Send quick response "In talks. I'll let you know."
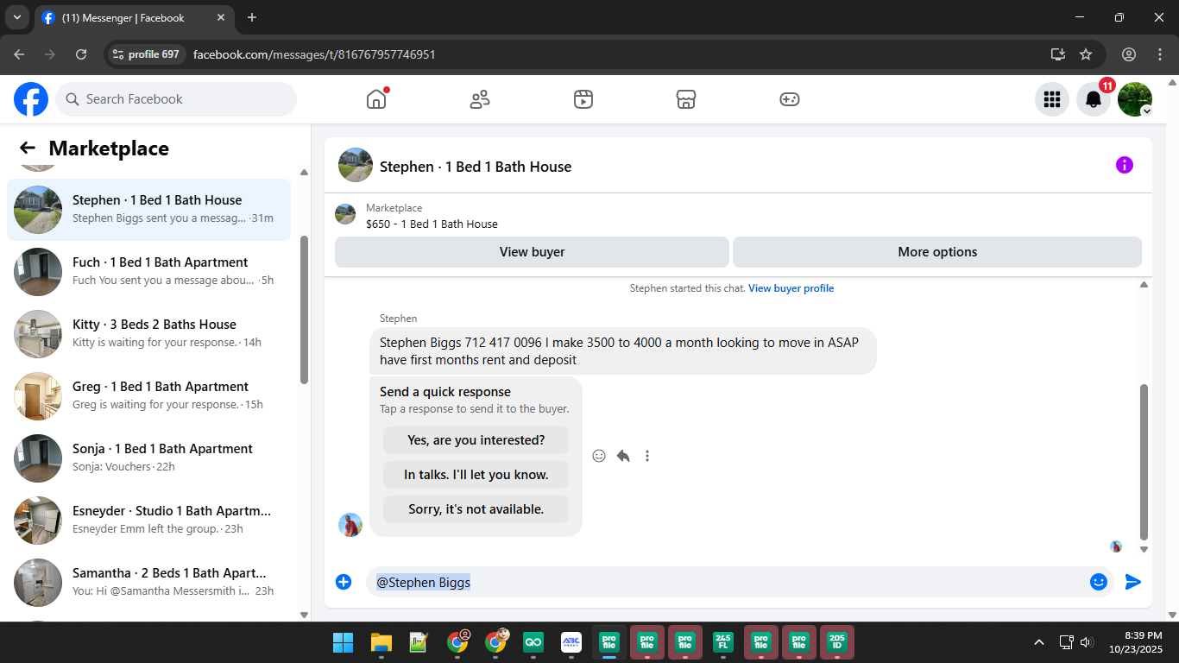 [476, 475]
